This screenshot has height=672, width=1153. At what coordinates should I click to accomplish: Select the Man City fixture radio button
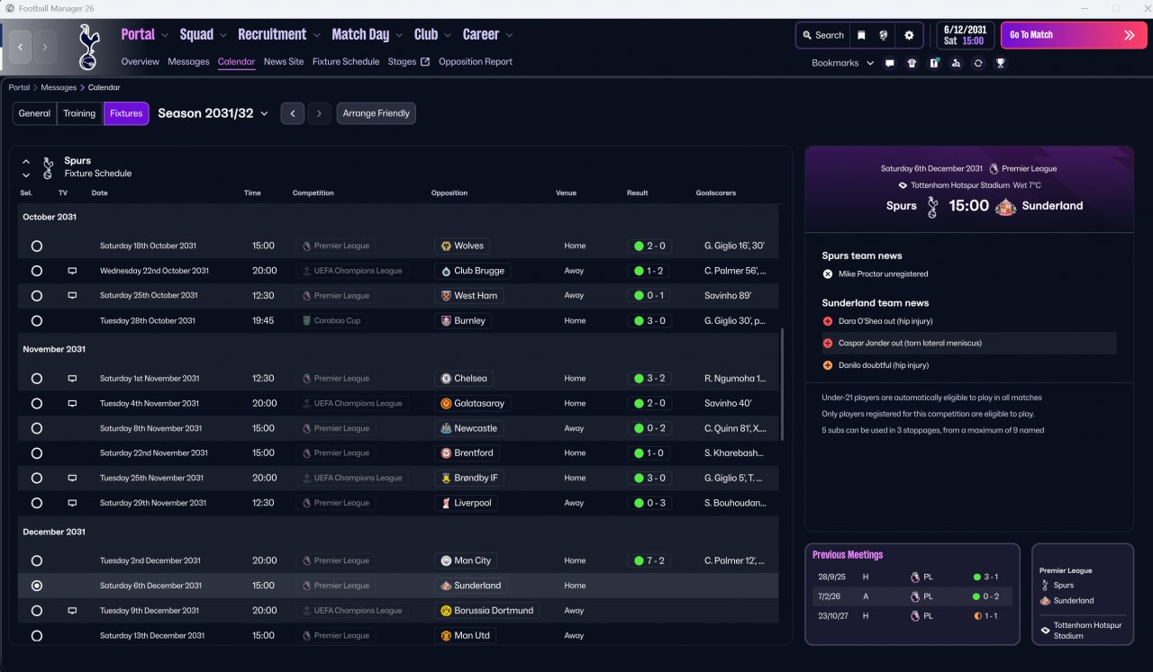coord(36,560)
